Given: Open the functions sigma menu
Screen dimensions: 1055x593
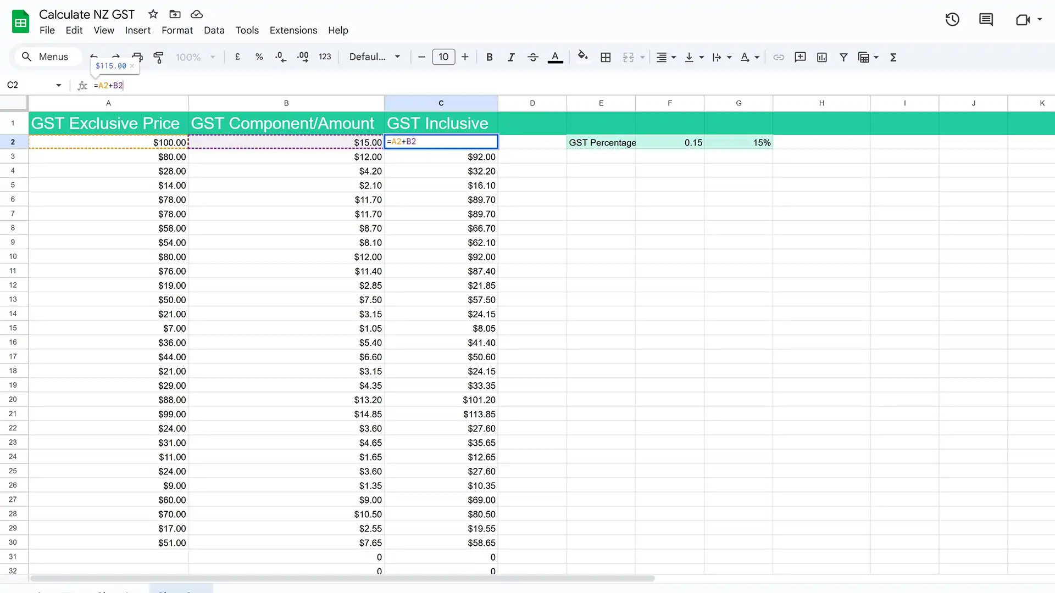Looking at the screenshot, I should (893, 57).
